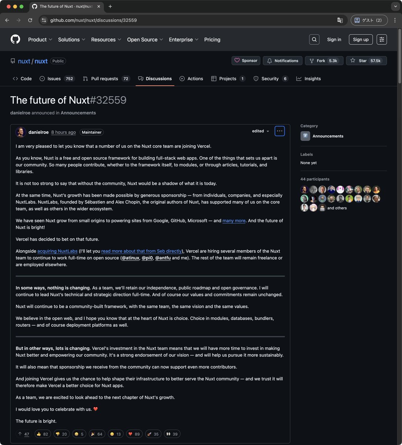Open the guest profile button in browser toolbar
The height and width of the screenshot is (445, 402).
point(369,20)
